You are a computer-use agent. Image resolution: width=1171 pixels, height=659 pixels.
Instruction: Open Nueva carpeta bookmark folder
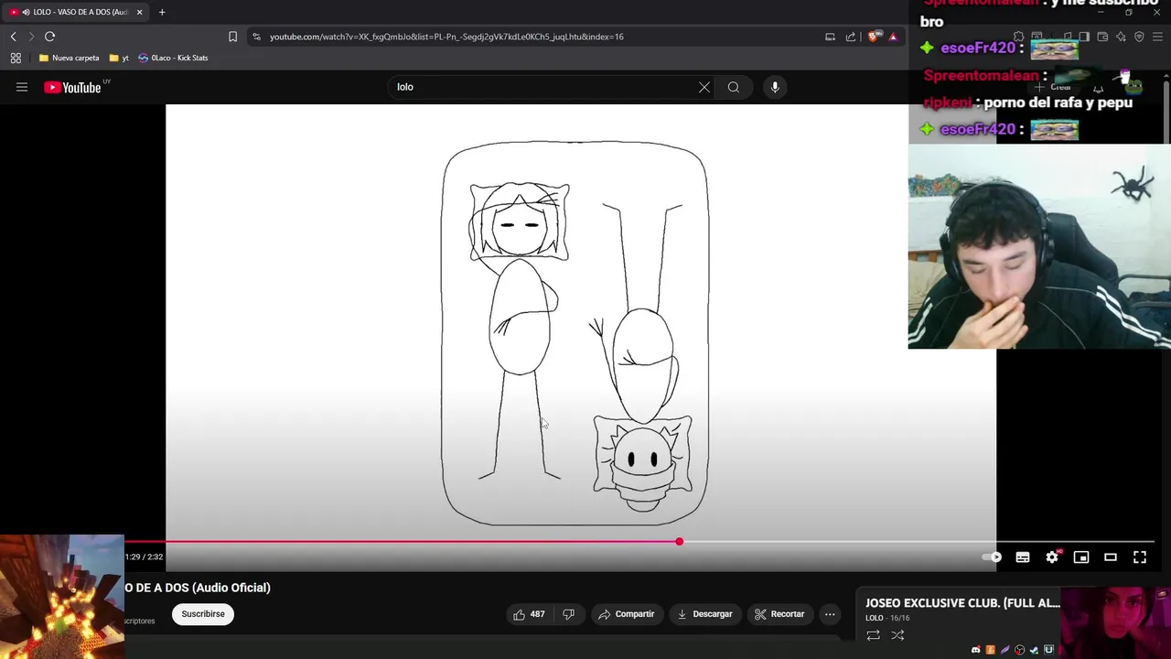(69, 58)
